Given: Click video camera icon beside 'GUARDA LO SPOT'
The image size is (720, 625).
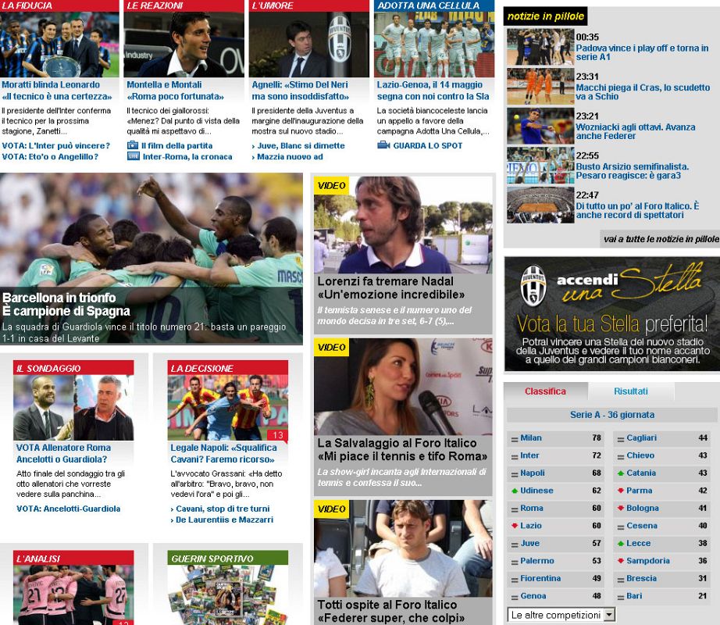Looking at the screenshot, I should [x=383, y=145].
